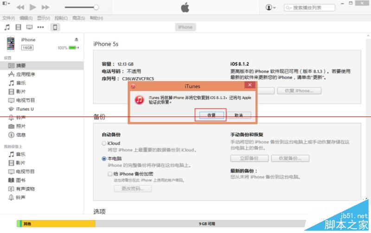Eject the iPhone device
Viewport: 371px width, 233px height.
[77, 39]
